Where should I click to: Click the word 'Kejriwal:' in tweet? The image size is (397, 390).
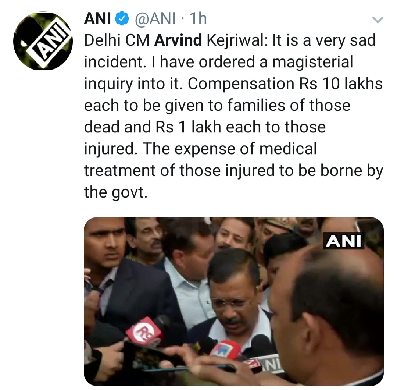click(x=237, y=41)
